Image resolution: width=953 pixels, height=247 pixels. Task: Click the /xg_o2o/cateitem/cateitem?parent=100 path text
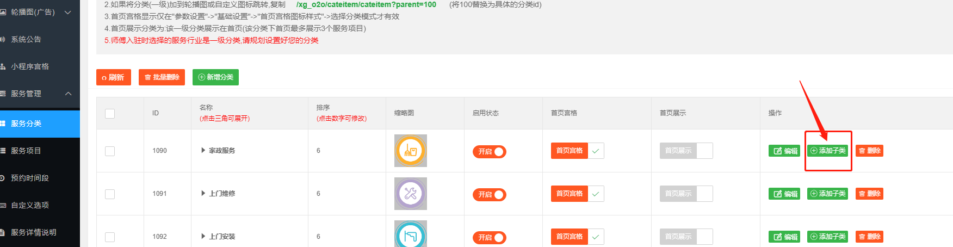tap(366, 4)
